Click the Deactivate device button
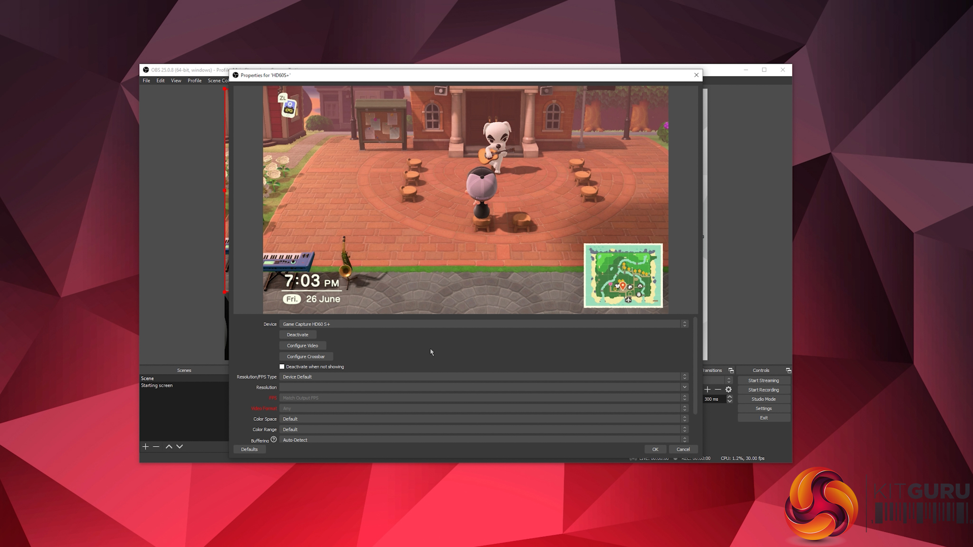The image size is (973, 547). [x=297, y=335]
